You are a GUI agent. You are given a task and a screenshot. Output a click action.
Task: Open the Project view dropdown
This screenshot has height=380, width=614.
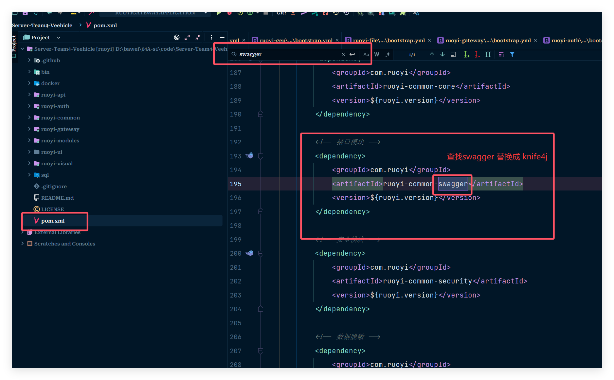pyautogui.click(x=59, y=38)
